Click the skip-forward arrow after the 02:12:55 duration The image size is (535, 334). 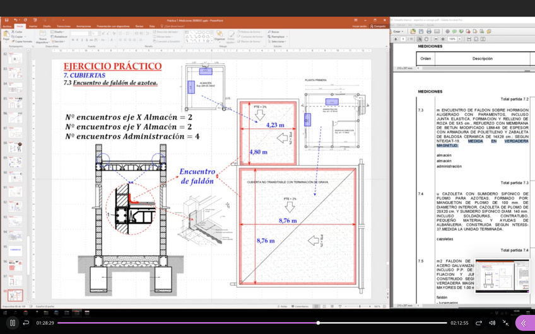[x=479, y=323]
